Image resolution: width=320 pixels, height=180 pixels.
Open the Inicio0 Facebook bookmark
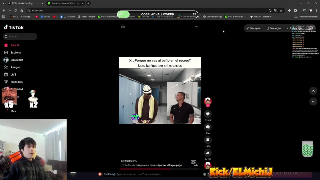click(x=45, y=17)
